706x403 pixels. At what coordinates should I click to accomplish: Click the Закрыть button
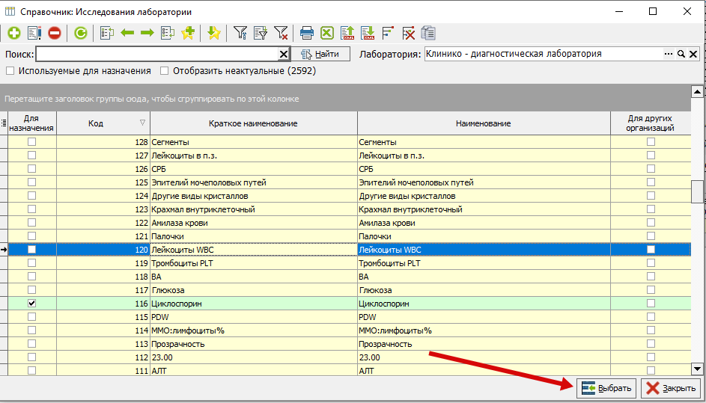(x=670, y=388)
